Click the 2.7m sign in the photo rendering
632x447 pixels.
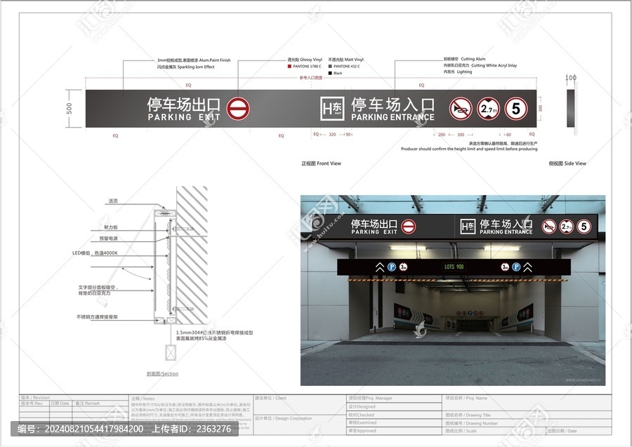click(x=566, y=227)
